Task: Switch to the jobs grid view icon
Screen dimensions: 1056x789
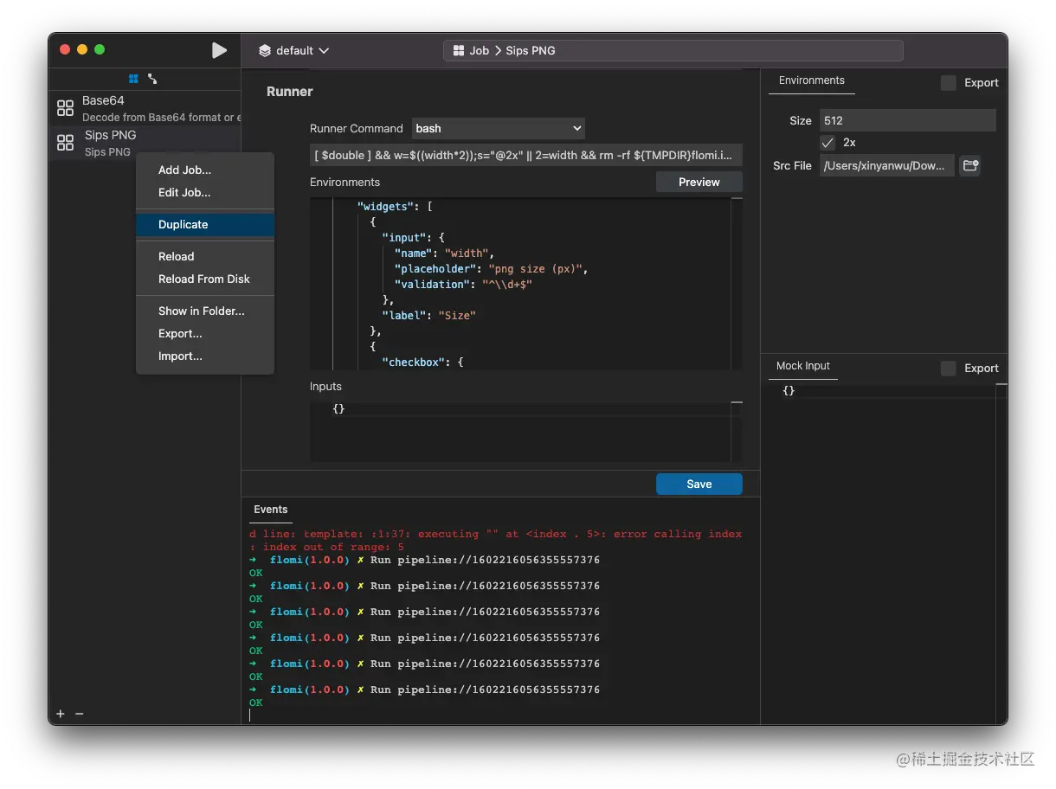Action: (133, 79)
